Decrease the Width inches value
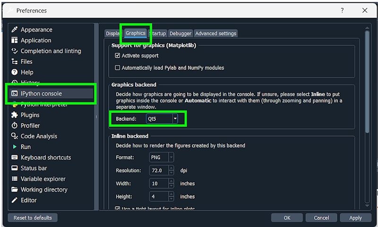This screenshot has height=227, width=378. click(171, 185)
